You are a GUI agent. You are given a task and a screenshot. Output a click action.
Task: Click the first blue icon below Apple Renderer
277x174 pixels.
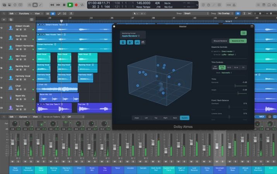(123, 42)
